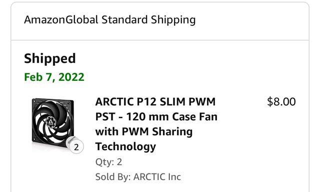Image resolution: width=320 pixels, height=192 pixels.
Task: Click the year 2022 in the green date
Action: 71,77
